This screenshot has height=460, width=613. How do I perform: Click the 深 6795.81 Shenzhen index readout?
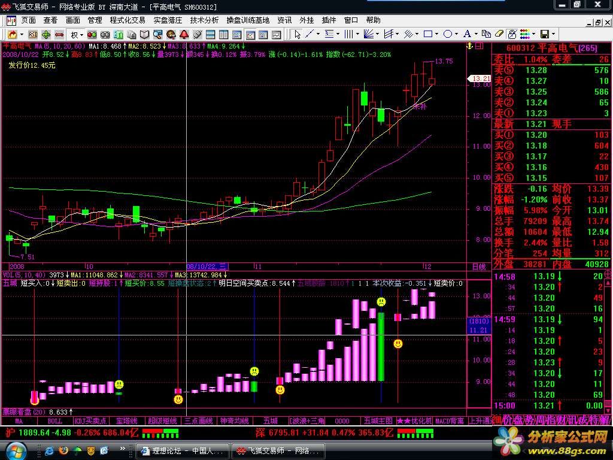click(324, 432)
